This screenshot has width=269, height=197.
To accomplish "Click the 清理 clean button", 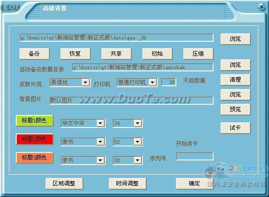I will pyautogui.click(x=235, y=80).
